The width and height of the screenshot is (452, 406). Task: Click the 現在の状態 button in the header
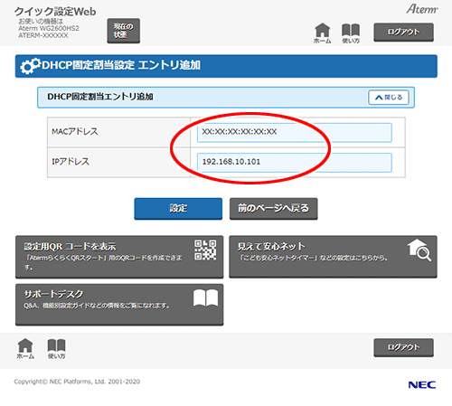click(124, 31)
